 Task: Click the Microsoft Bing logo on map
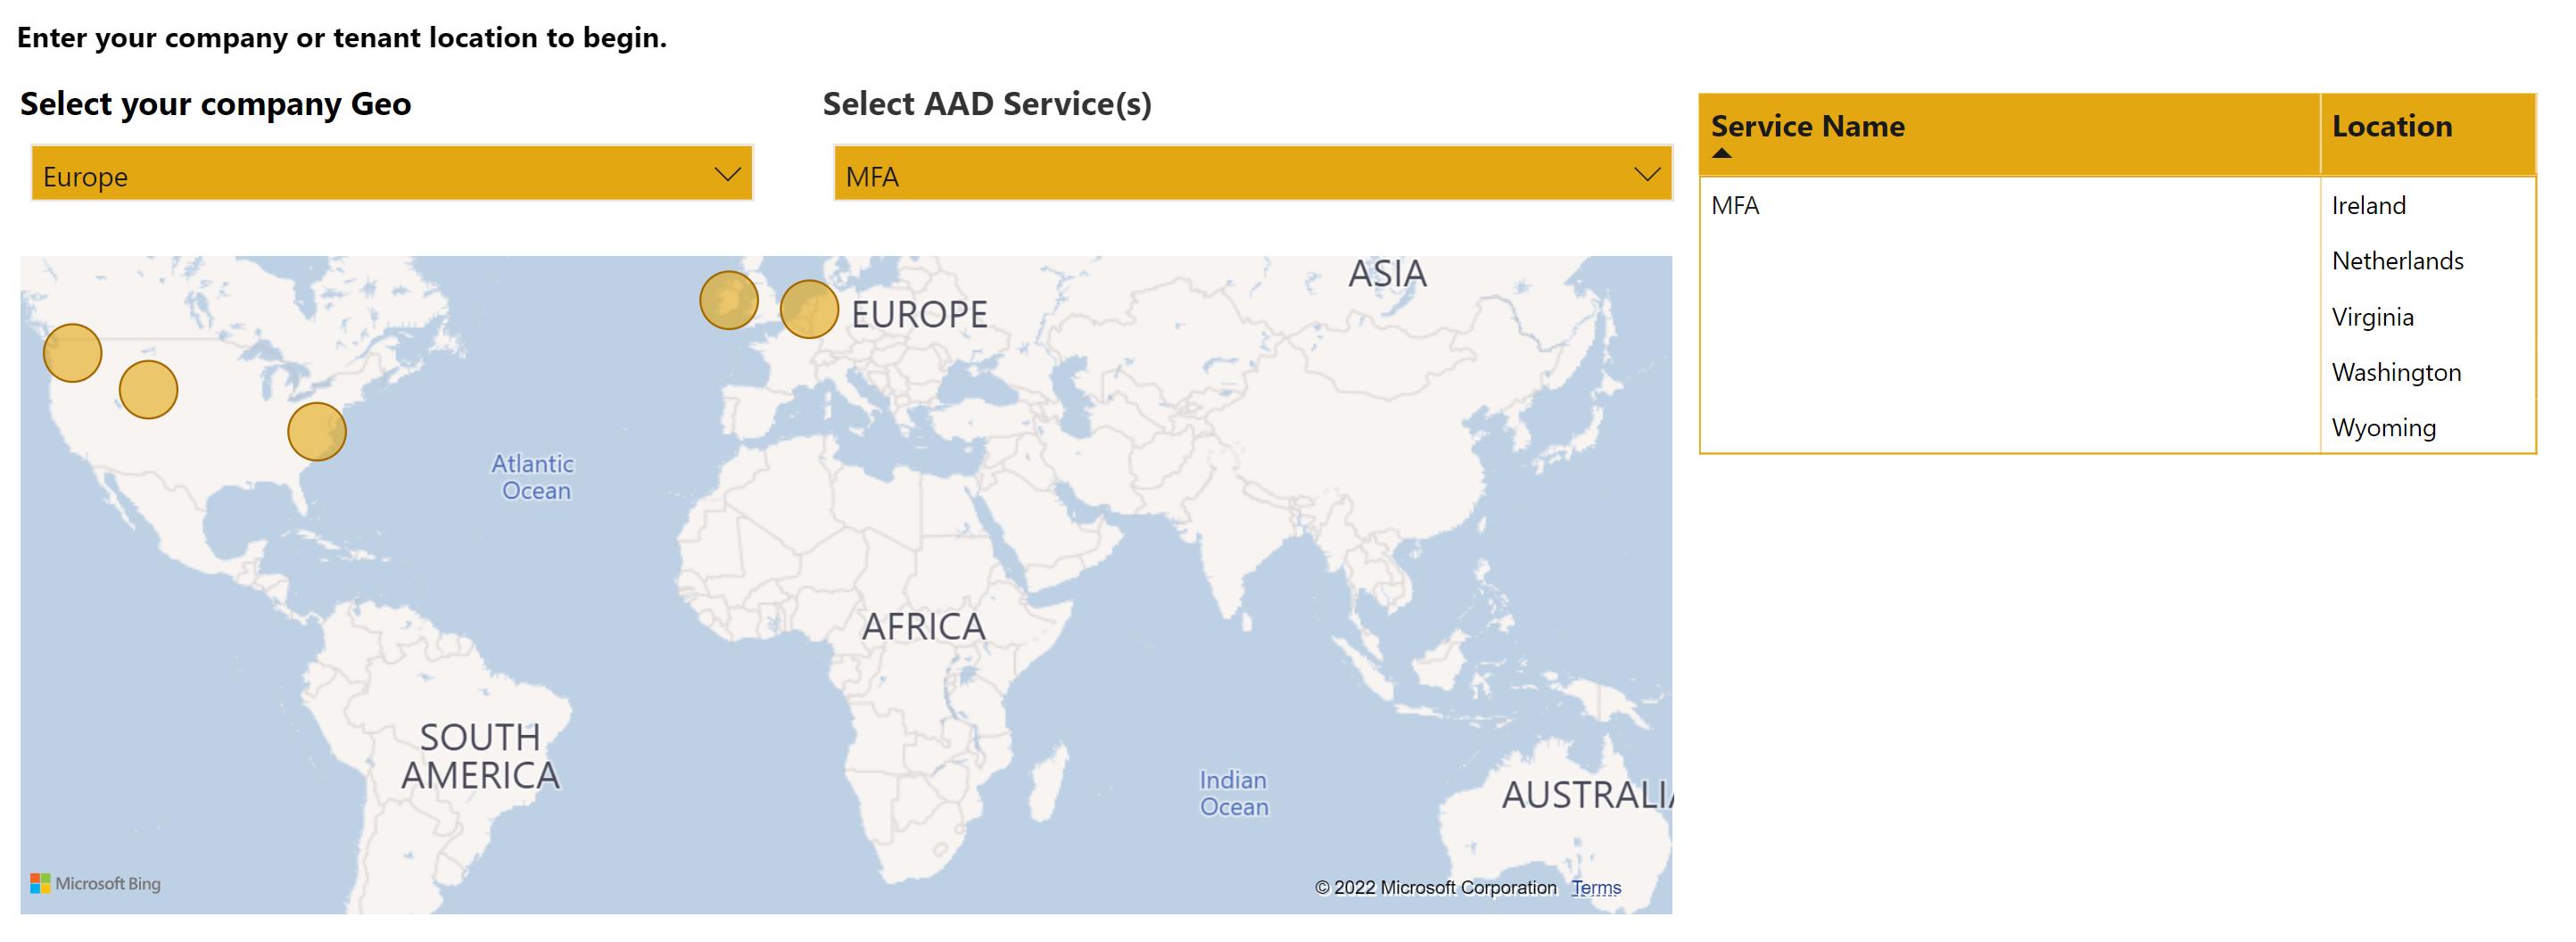pyautogui.click(x=96, y=883)
